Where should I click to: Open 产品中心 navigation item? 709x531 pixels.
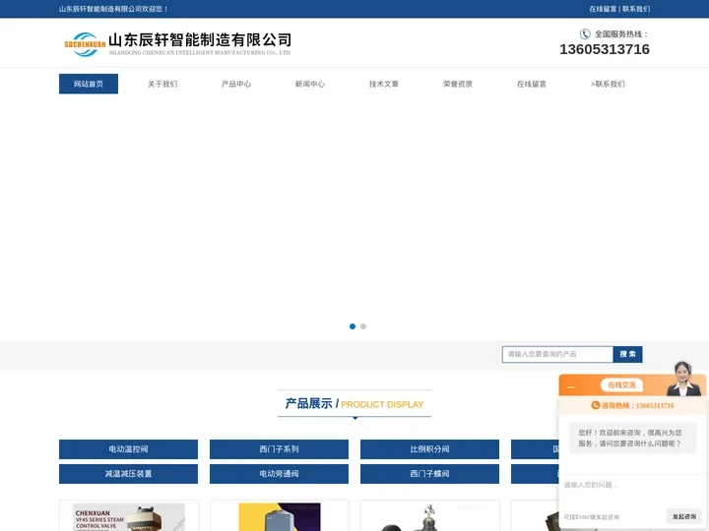pyautogui.click(x=236, y=84)
